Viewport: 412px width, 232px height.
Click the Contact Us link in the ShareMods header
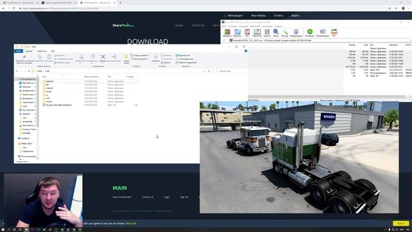pyautogui.click(x=198, y=25)
